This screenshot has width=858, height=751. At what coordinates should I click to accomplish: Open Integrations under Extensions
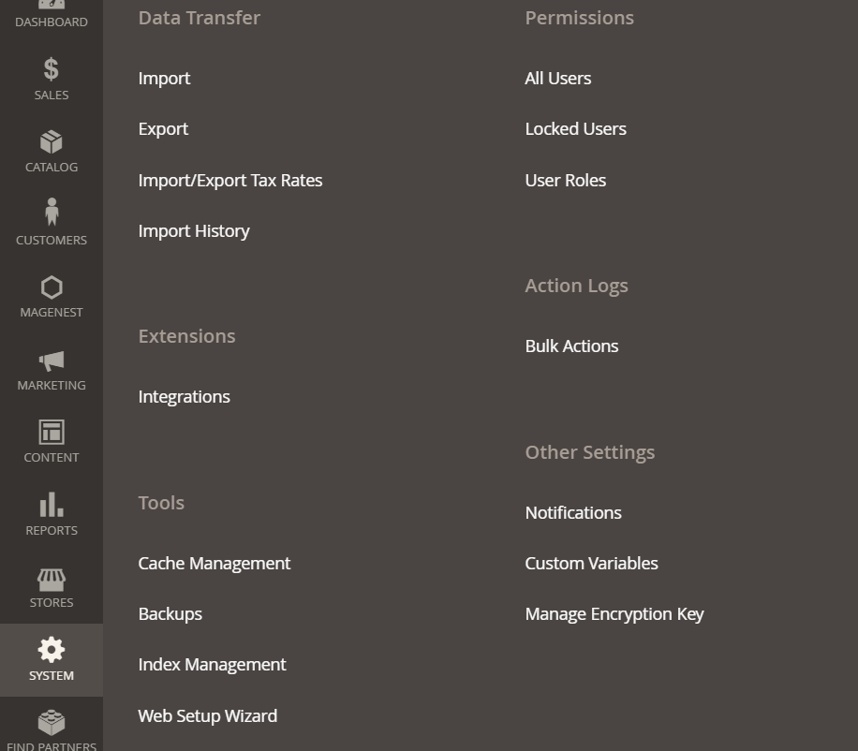click(x=184, y=396)
